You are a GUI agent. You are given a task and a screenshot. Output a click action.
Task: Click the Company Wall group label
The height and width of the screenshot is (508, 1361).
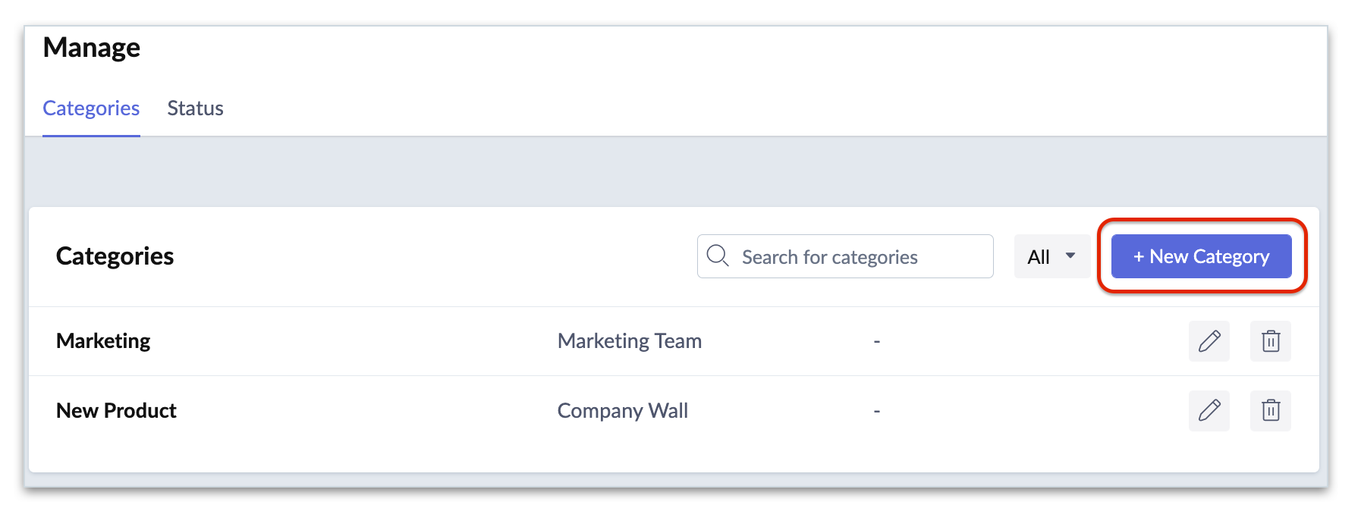pyautogui.click(x=623, y=411)
